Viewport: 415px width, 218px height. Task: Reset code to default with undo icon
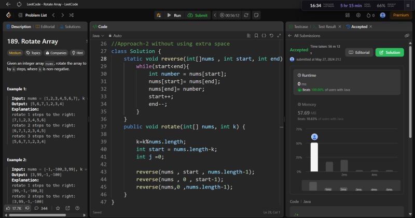(x=271, y=35)
